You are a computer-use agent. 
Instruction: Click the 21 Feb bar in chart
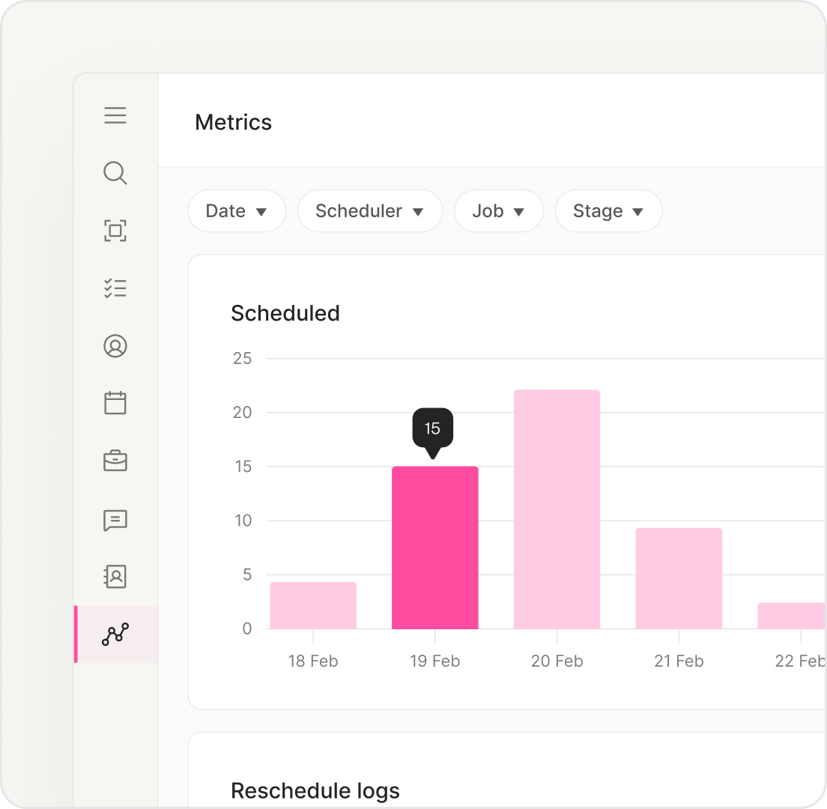pyautogui.click(x=679, y=578)
